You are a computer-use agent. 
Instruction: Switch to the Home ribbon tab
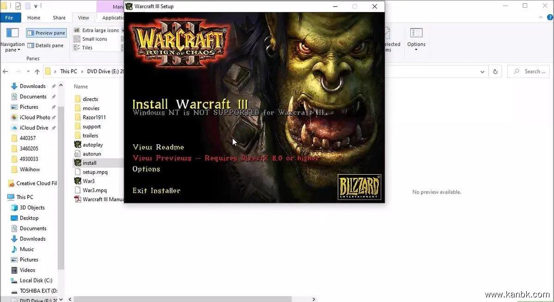[34, 18]
